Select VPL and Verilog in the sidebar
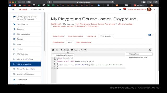167x93 pixels. (26, 64)
